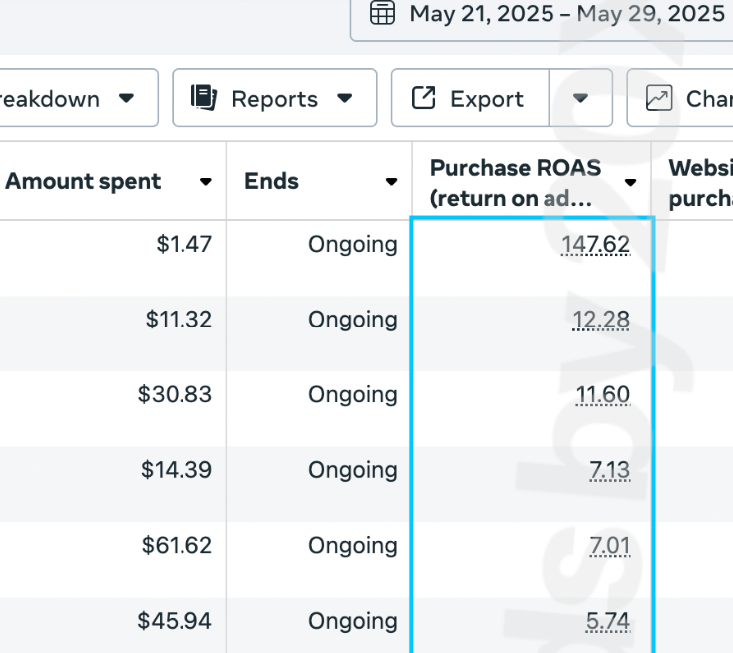733x653 pixels.
Task: Click the $61.62 amount spent cell
Action: 177,546
